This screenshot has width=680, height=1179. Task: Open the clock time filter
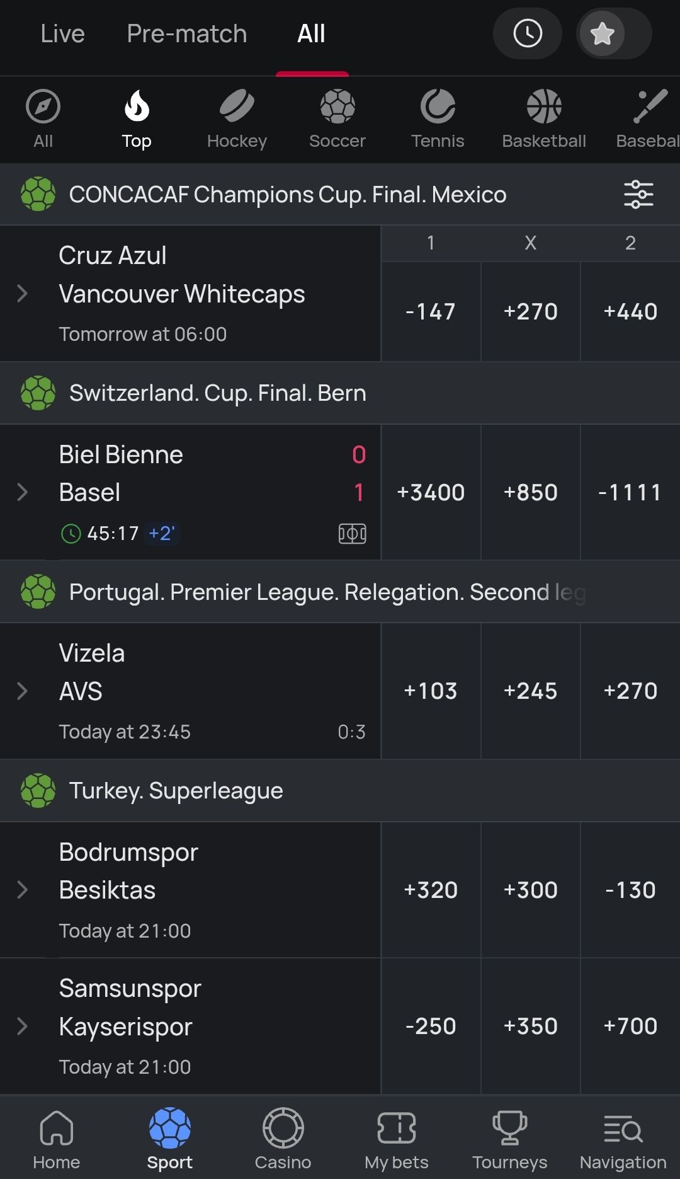pyautogui.click(x=528, y=33)
